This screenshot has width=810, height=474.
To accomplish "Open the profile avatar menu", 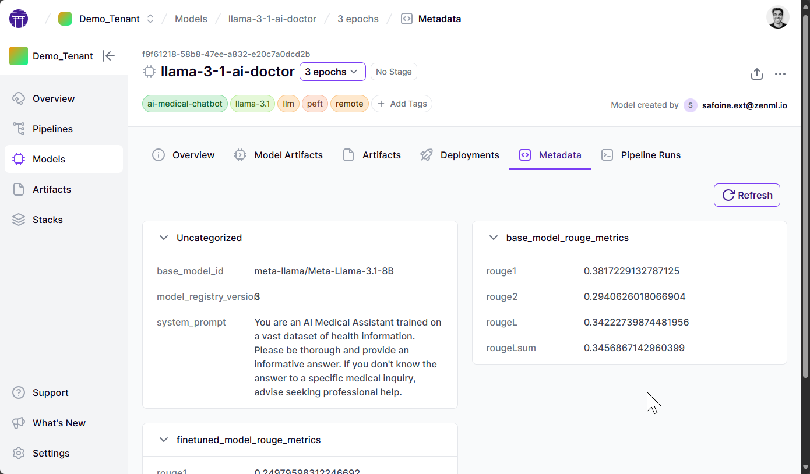I will pyautogui.click(x=778, y=17).
